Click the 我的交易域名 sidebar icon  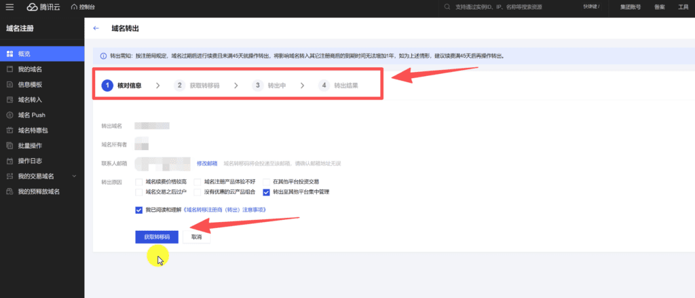point(10,176)
